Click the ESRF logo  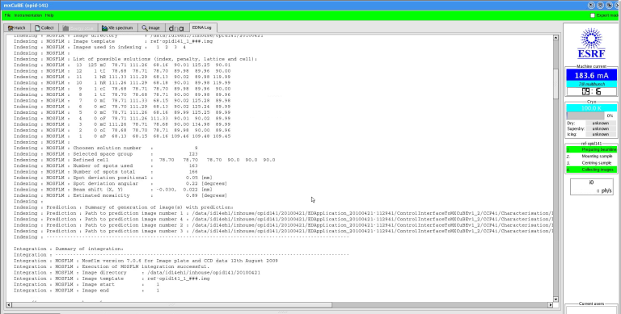(x=591, y=43)
